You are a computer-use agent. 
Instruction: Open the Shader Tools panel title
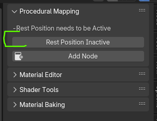click(x=39, y=90)
